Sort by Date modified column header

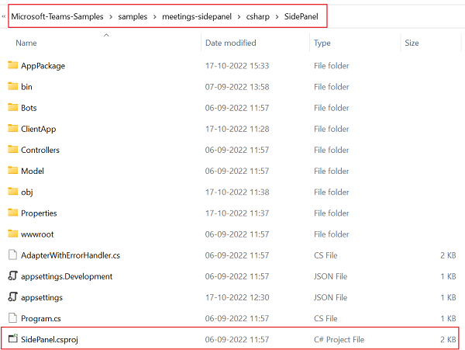point(231,43)
